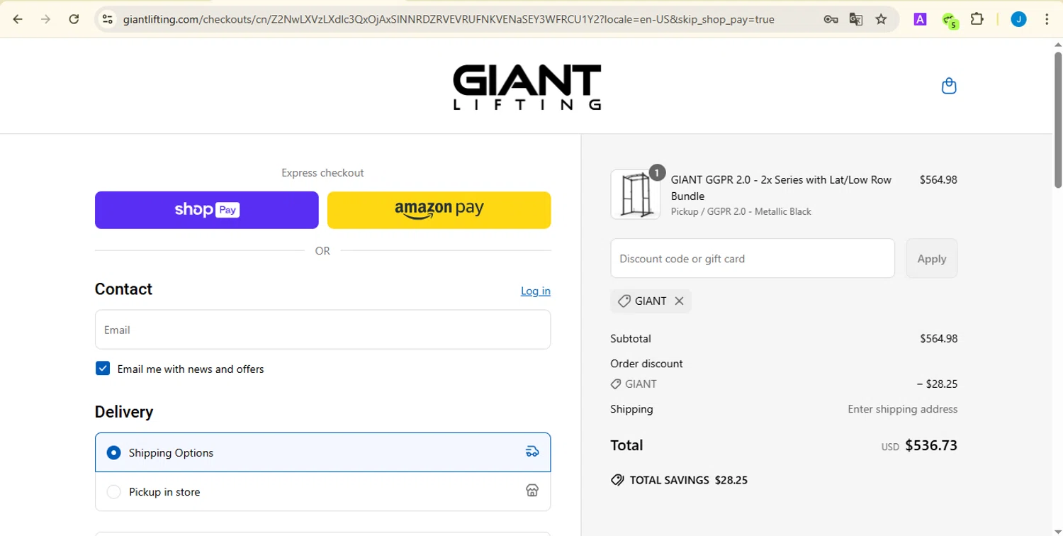Click delivery truck icon in Shipping Options
This screenshot has width=1063, height=536.
(x=532, y=452)
